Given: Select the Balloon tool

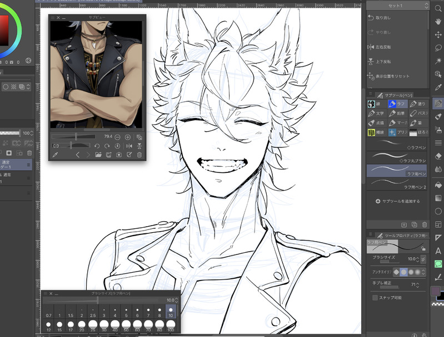Looking at the screenshot, I should click(x=438, y=264).
